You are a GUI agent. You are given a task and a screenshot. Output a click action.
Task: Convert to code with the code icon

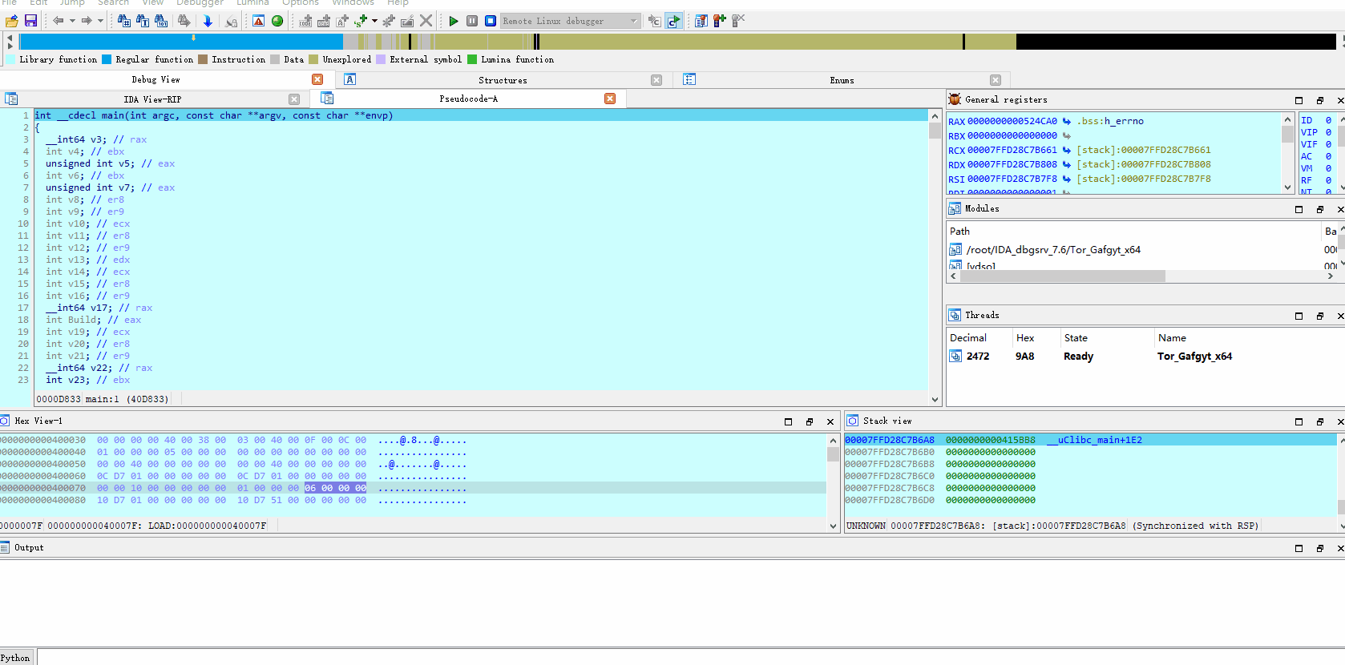(x=305, y=21)
